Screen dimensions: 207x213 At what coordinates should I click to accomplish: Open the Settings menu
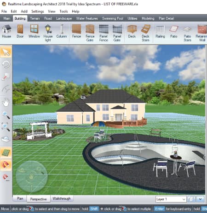pos(38,11)
